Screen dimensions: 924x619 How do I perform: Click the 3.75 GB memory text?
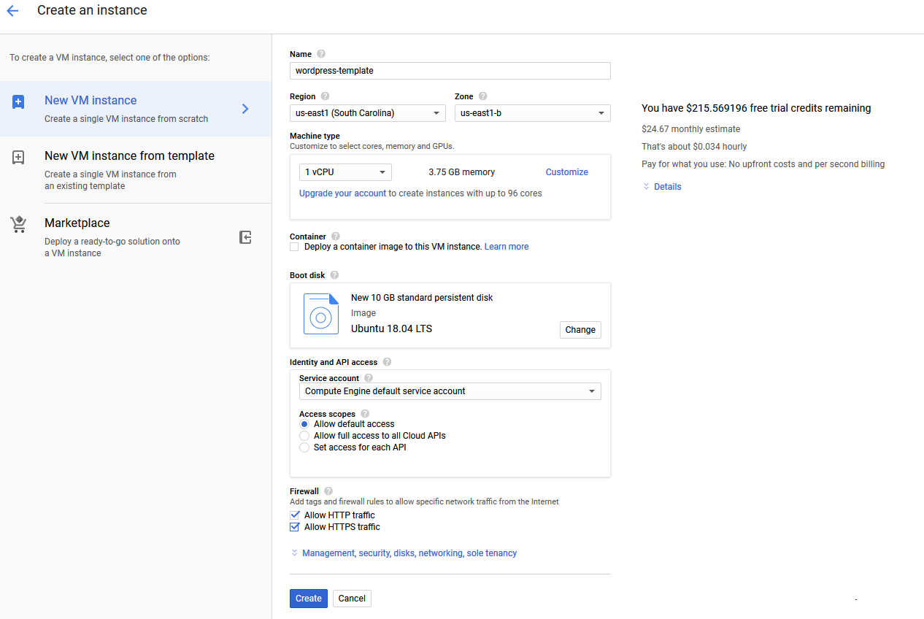point(461,172)
